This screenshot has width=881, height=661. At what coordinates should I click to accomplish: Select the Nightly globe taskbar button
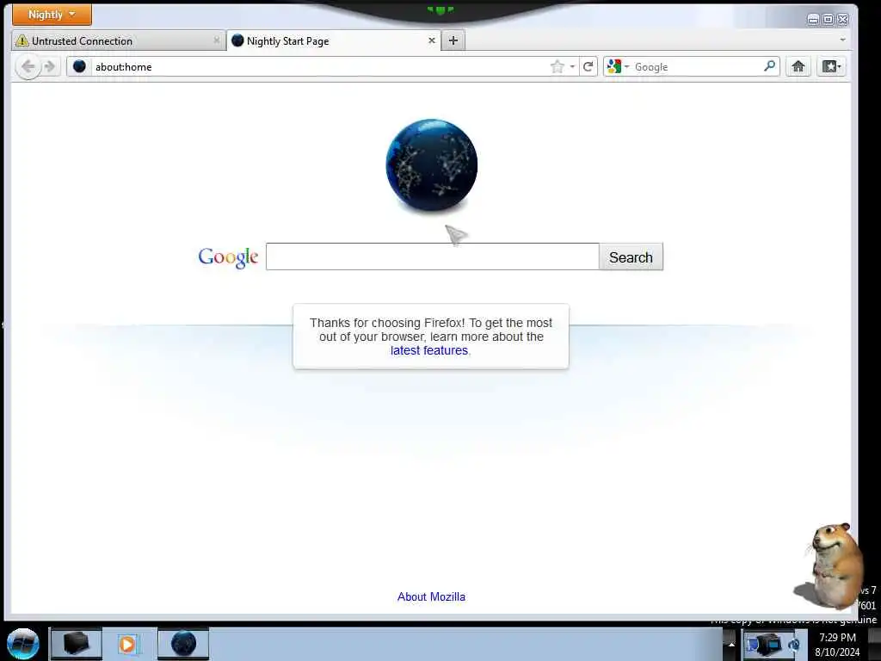coord(183,644)
